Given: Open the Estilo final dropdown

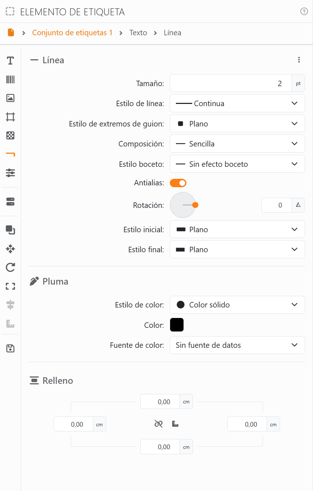Looking at the screenshot, I should pos(237,250).
